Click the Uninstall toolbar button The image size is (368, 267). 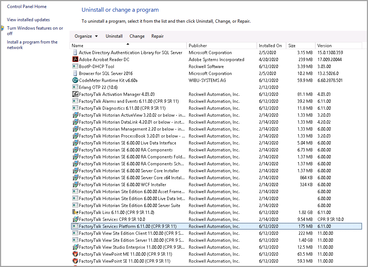pyautogui.click(x=114, y=36)
